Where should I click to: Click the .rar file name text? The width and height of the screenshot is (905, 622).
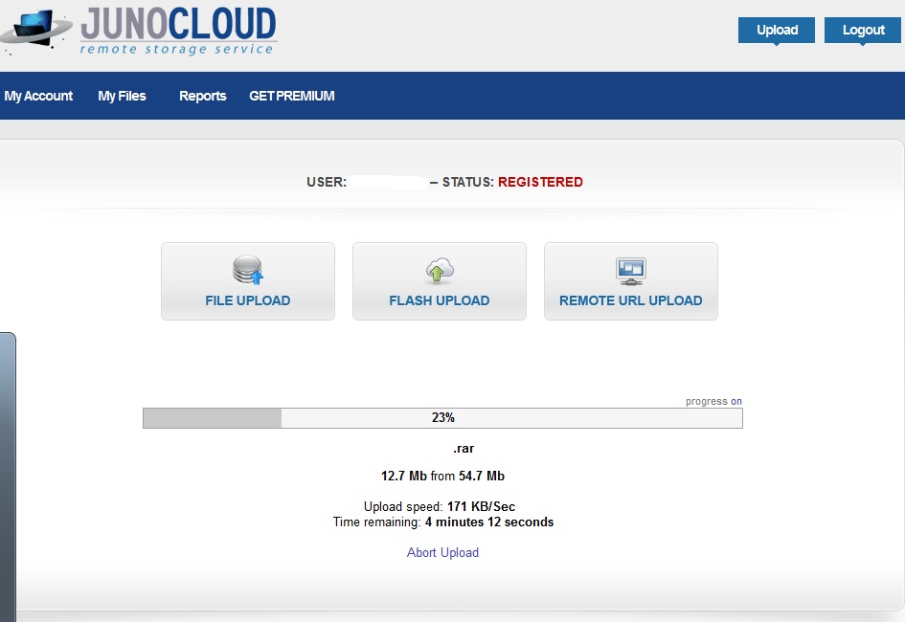[x=464, y=448]
